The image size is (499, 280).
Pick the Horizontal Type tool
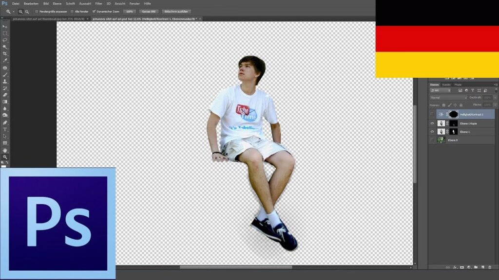(5, 129)
